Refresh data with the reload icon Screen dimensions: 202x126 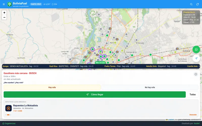197,4
